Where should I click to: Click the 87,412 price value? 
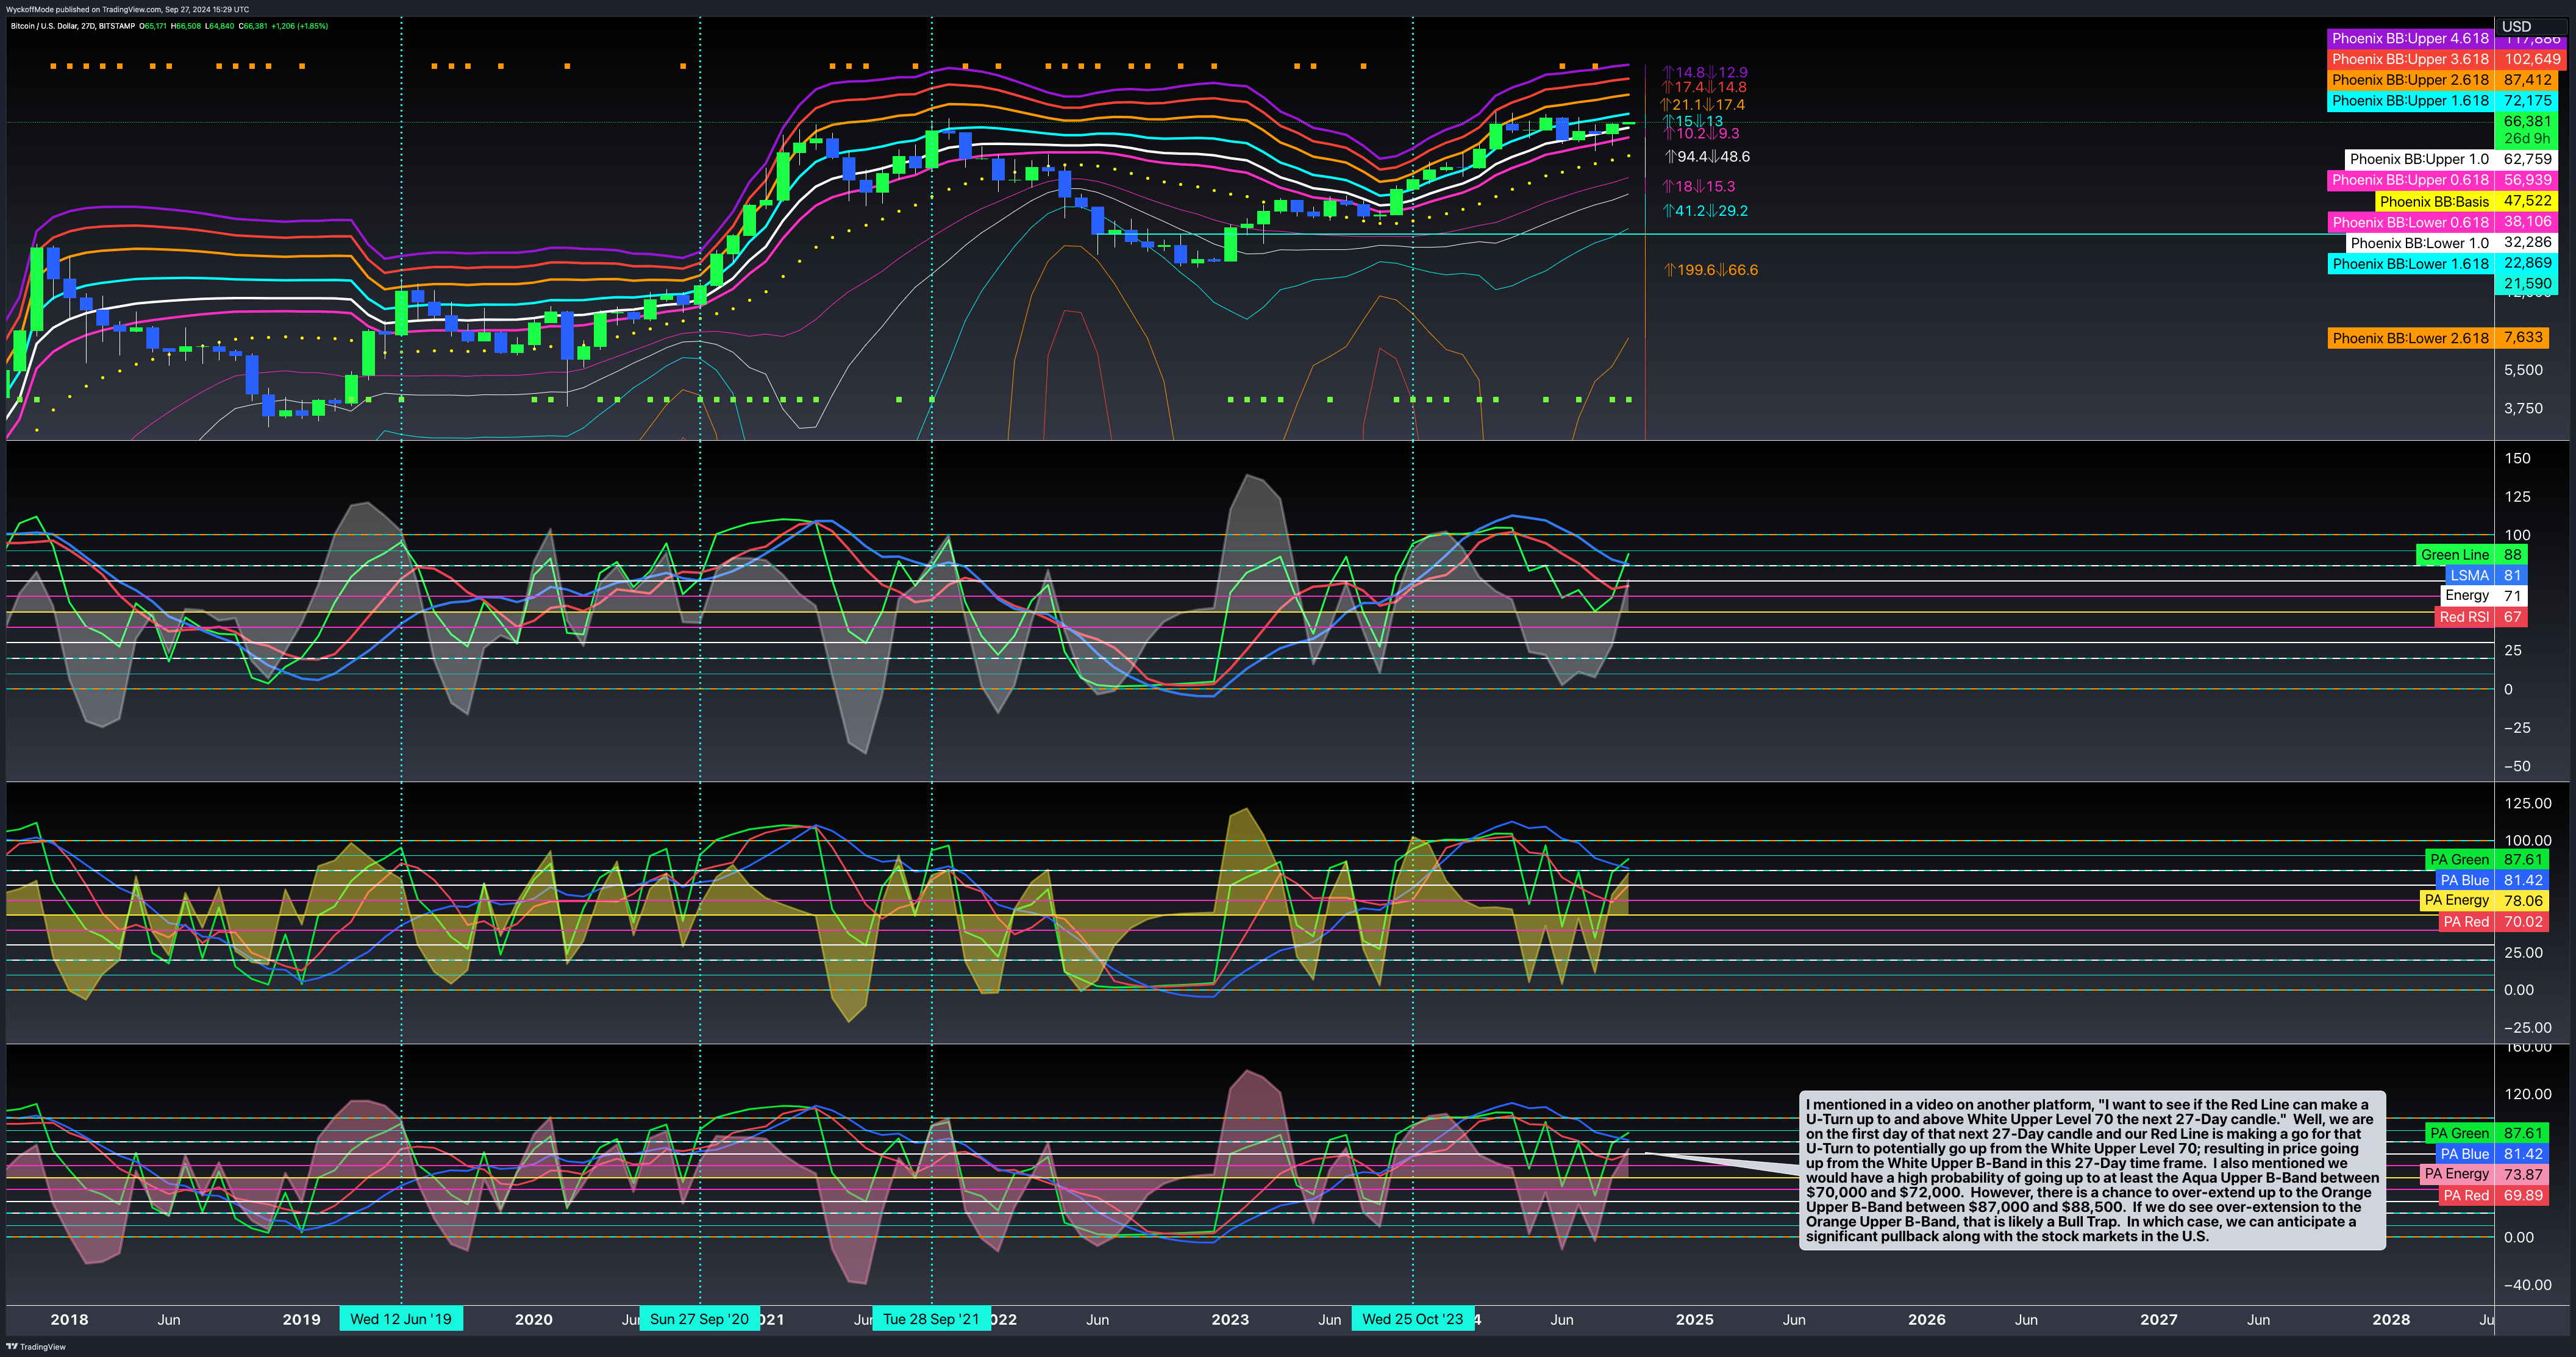(2527, 80)
